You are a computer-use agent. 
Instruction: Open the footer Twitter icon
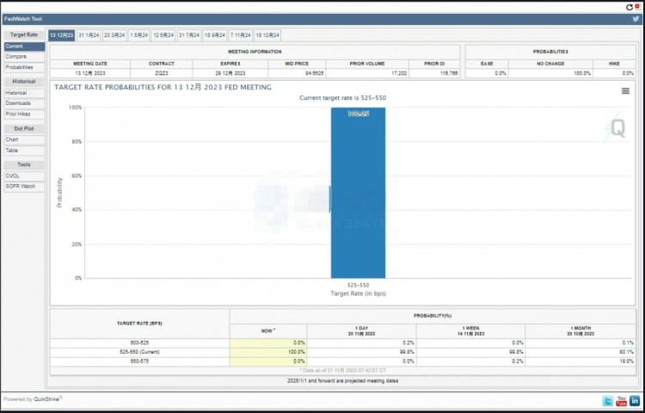point(607,401)
